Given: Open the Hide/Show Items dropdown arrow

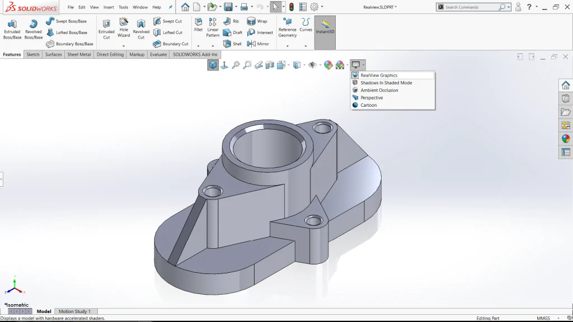Looking at the screenshot, I should point(320,65).
